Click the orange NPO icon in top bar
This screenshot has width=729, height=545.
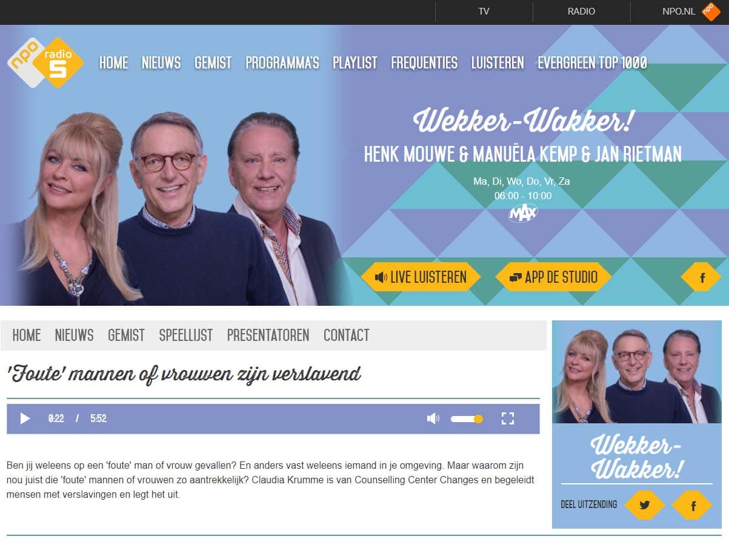pos(711,12)
